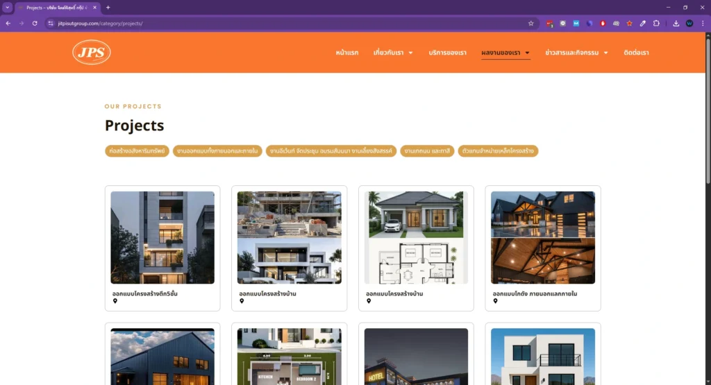This screenshot has width=711, height=385.
Task: Click the browser forward arrow
Action: pyautogui.click(x=22, y=23)
